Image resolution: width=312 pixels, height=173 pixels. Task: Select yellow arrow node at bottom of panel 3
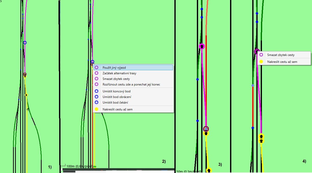tap(209, 170)
